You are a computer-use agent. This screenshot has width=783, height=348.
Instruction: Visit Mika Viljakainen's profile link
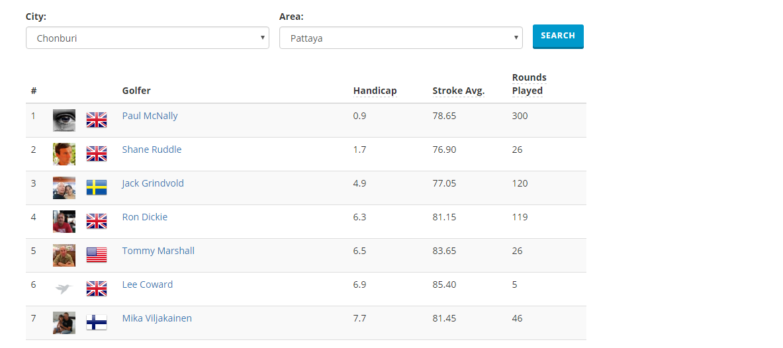(157, 318)
